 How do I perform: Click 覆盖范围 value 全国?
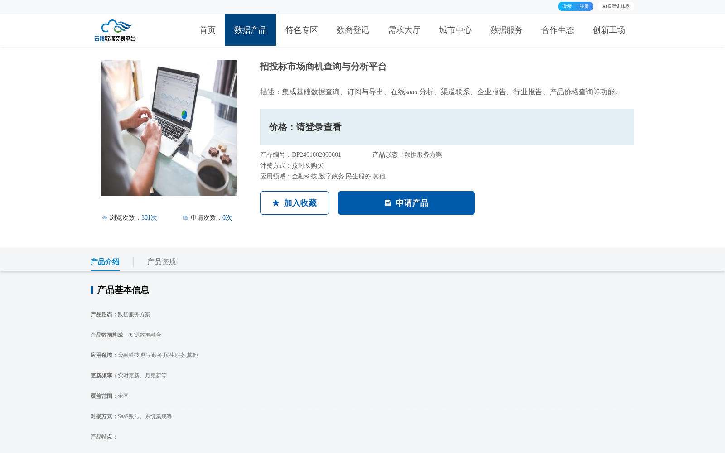pyautogui.click(x=123, y=396)
